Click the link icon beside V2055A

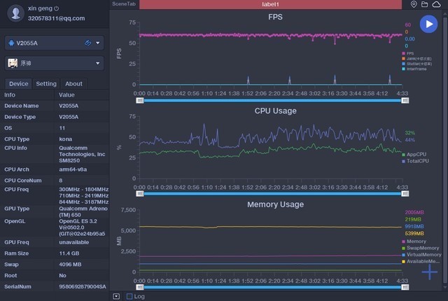[x=87, y=43]
